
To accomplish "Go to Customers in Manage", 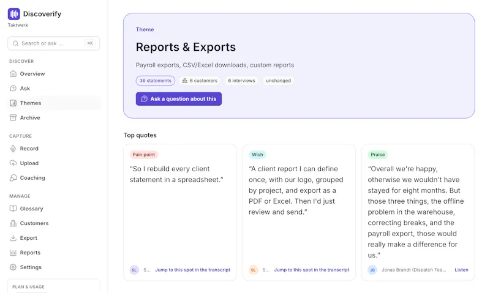I will 54,223.
